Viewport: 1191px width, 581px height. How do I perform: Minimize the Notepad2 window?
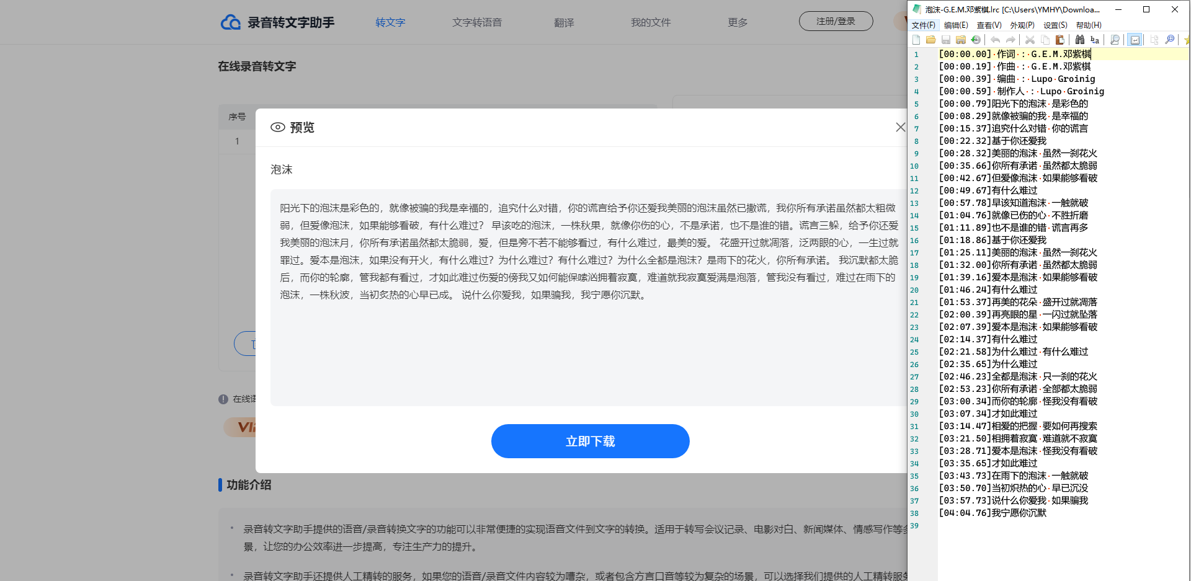click(1118, 9)
